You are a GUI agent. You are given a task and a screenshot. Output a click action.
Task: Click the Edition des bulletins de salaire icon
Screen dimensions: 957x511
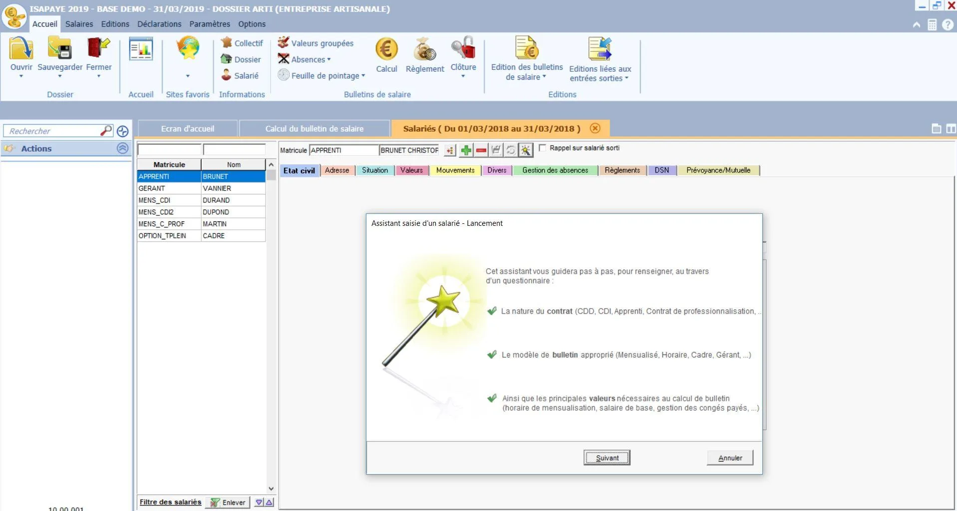[527, 48]
